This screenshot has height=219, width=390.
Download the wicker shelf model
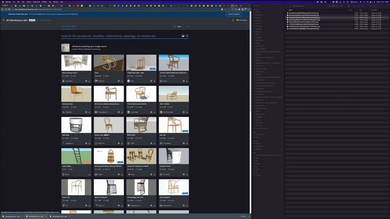(122, 175)
